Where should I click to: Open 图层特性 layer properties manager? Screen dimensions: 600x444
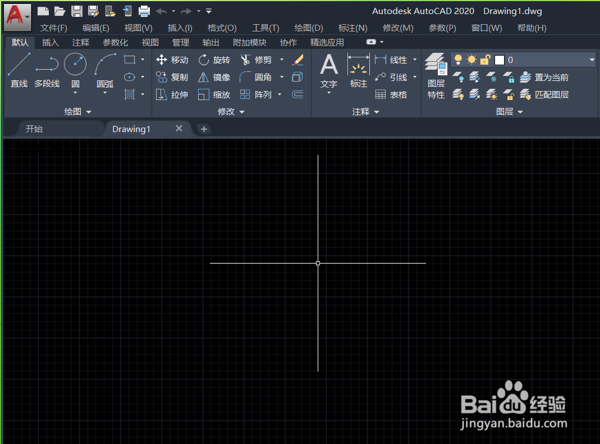pyautogui.click(x=436, y=76)
